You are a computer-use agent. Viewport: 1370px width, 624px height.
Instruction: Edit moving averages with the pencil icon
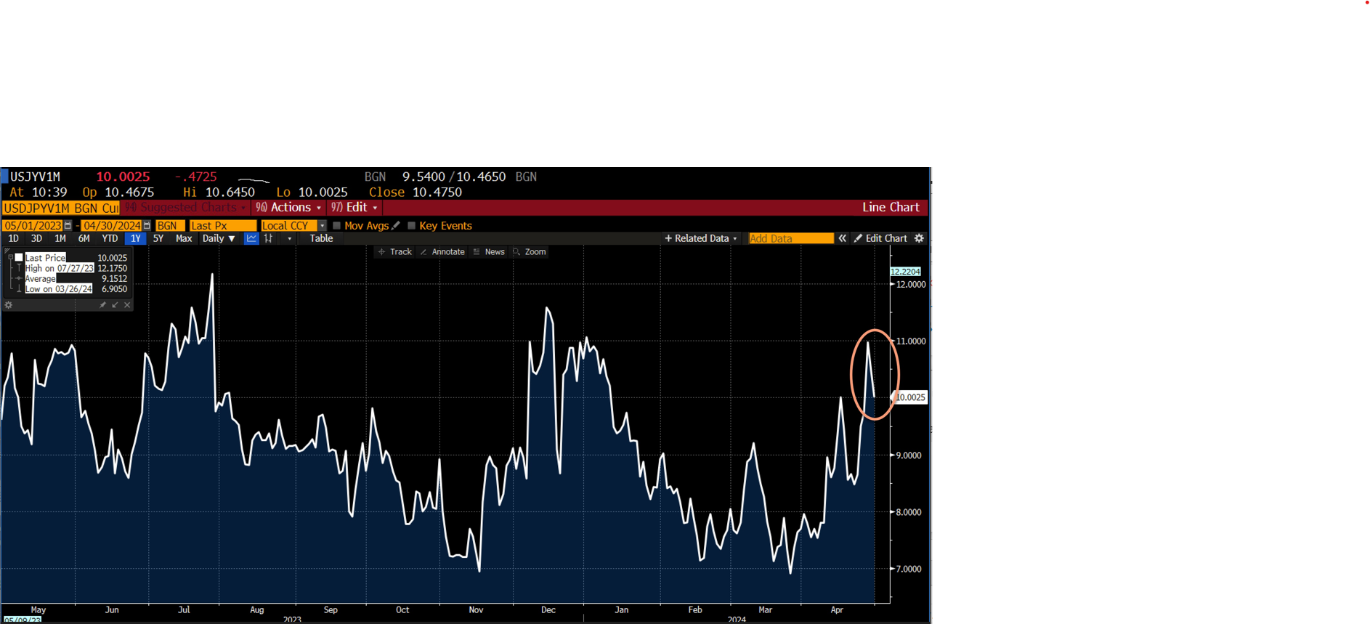[396, 226]
